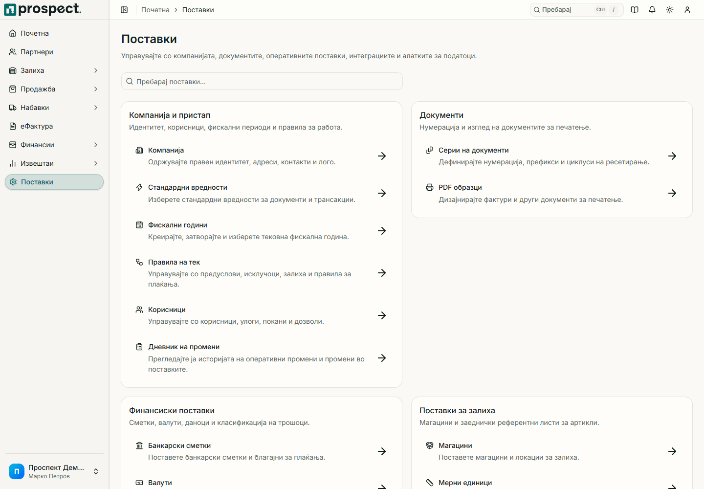Open the arrow for PDF обрасци row
Image resolution: width=704 pixels, height=489 pixels.
pyautogui.click(x=672, y=193)
